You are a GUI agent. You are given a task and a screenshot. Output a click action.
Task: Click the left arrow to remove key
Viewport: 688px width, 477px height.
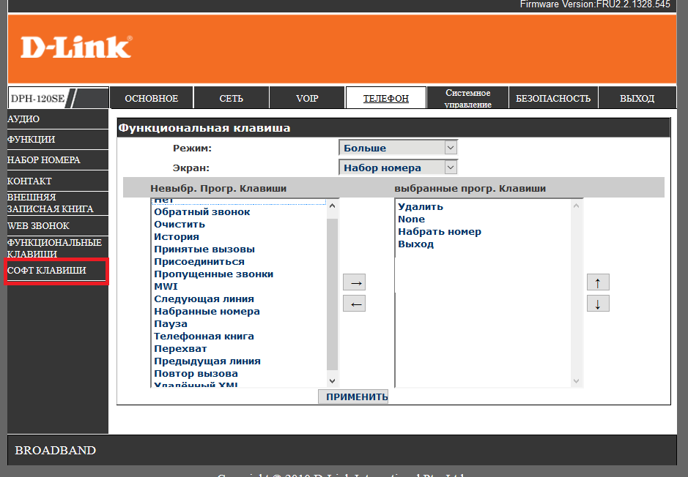(354, 304)
